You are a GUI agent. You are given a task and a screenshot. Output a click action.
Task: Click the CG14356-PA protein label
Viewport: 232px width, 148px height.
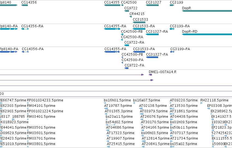pos(33,49)
